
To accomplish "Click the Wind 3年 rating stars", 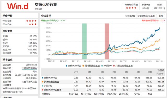I will 31,21.
